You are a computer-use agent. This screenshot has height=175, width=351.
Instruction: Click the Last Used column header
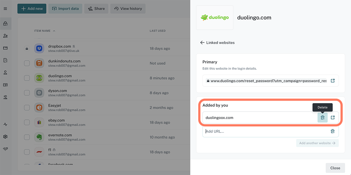click(158, 31)
